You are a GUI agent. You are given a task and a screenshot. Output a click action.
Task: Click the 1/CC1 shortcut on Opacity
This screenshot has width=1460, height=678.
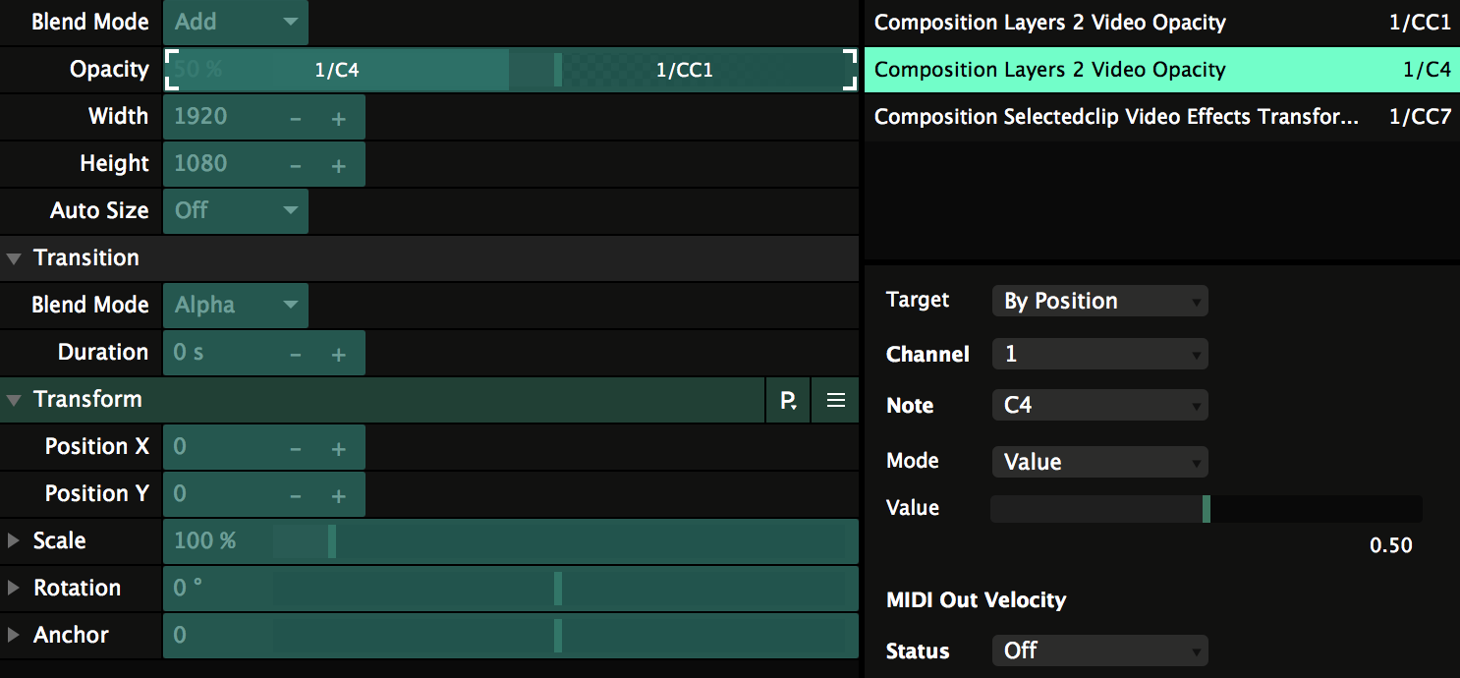[684, 70]
